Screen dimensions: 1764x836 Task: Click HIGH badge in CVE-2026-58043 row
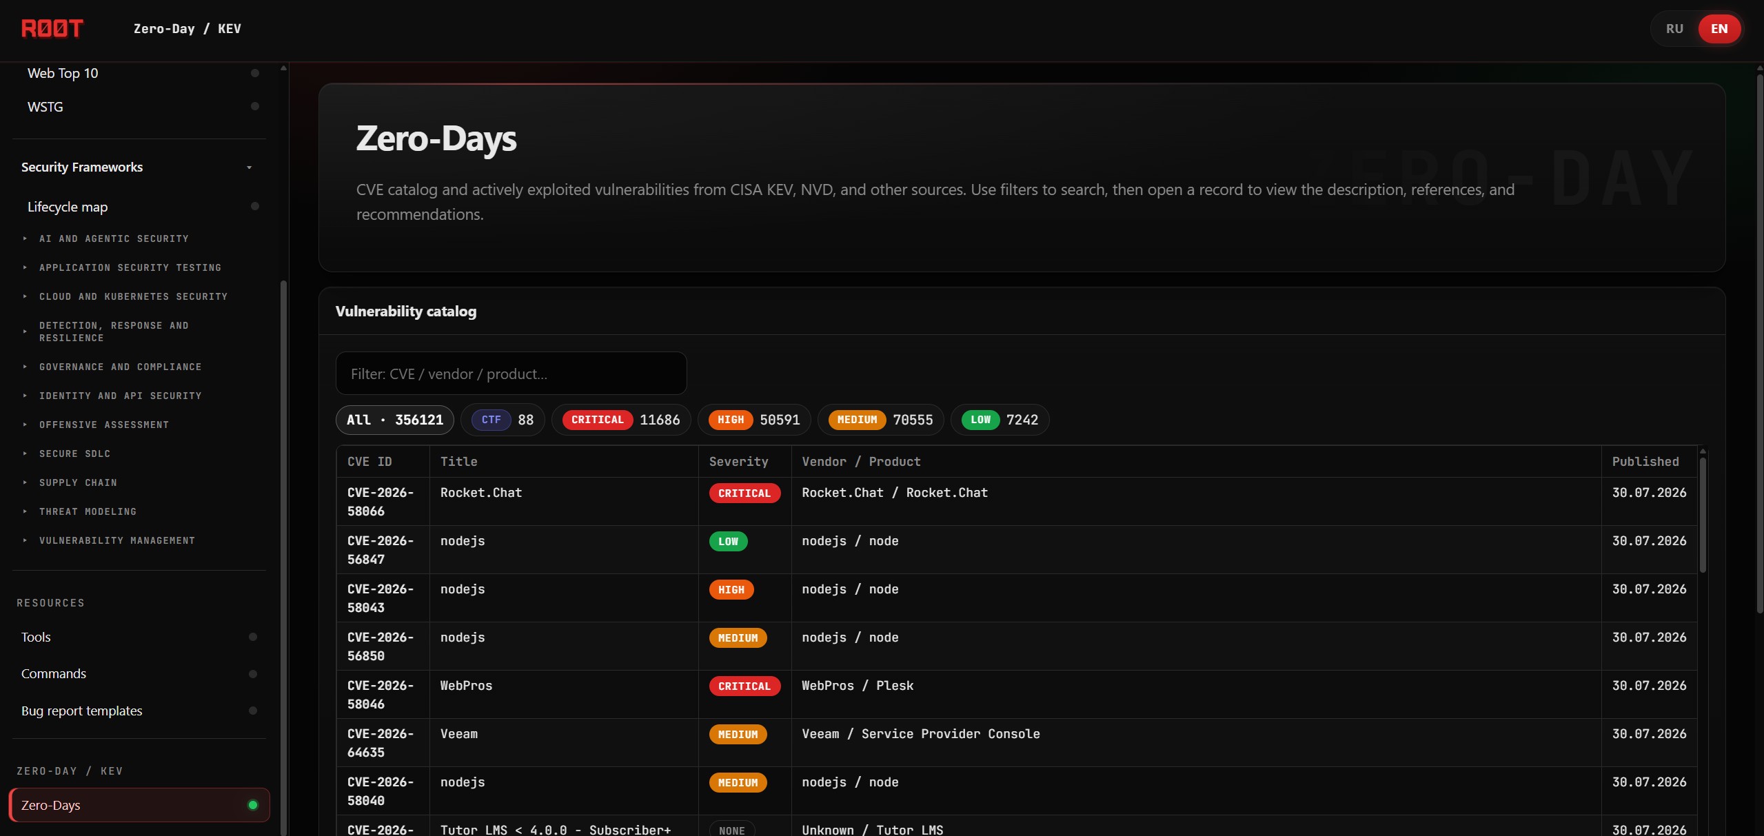point(731,589)
